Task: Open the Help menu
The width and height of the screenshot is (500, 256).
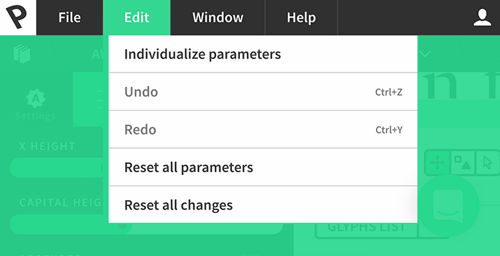Action: coord(301,17)
